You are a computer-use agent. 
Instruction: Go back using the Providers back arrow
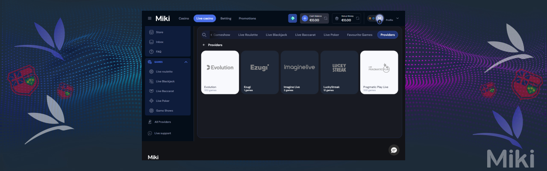point(204,45)
